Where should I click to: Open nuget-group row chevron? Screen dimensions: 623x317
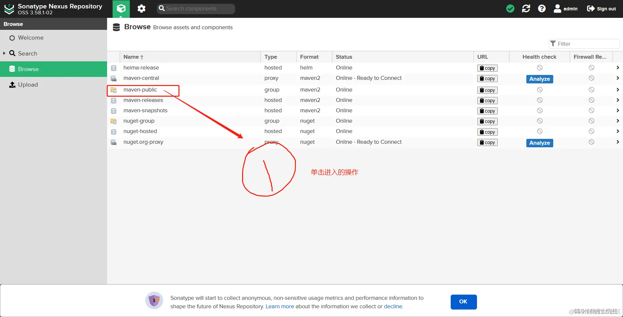[618, 121]
